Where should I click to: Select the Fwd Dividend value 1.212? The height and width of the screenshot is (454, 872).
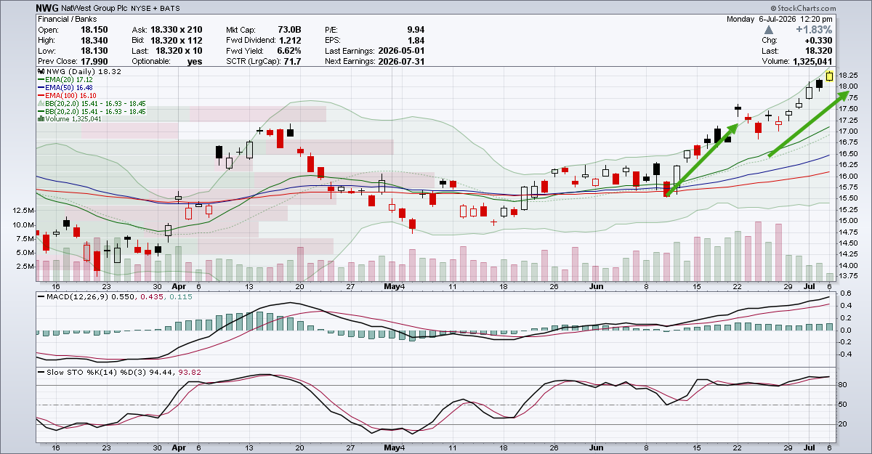pos(290,41)
